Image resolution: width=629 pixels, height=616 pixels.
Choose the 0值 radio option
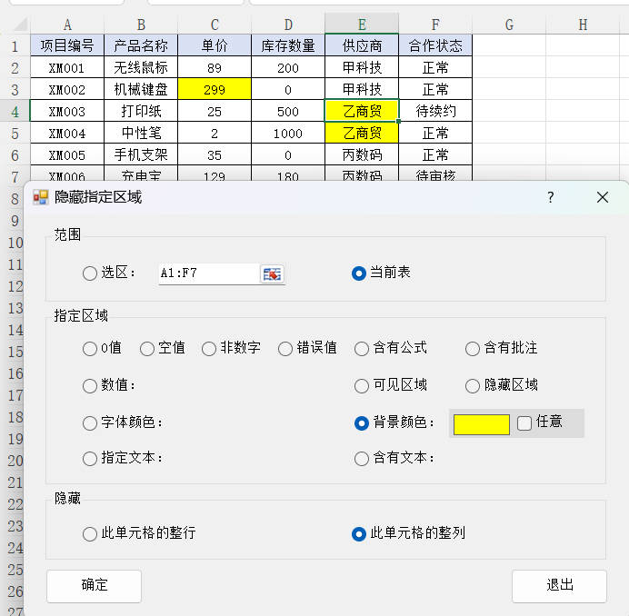(89, 348)
